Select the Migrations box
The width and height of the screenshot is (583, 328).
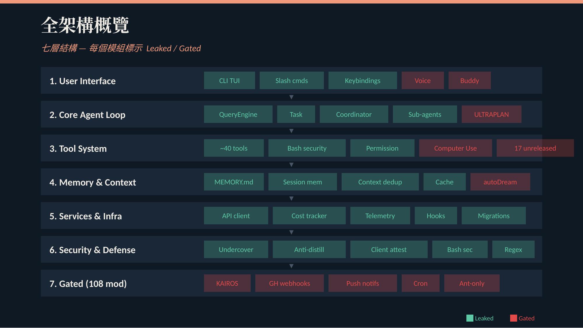pos(494,216)
